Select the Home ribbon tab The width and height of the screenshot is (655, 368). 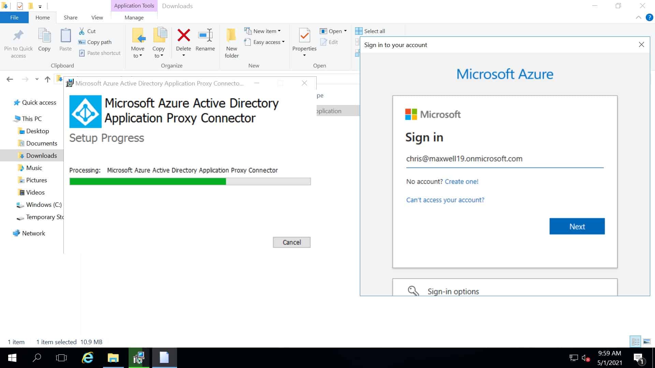coord(43,17)
